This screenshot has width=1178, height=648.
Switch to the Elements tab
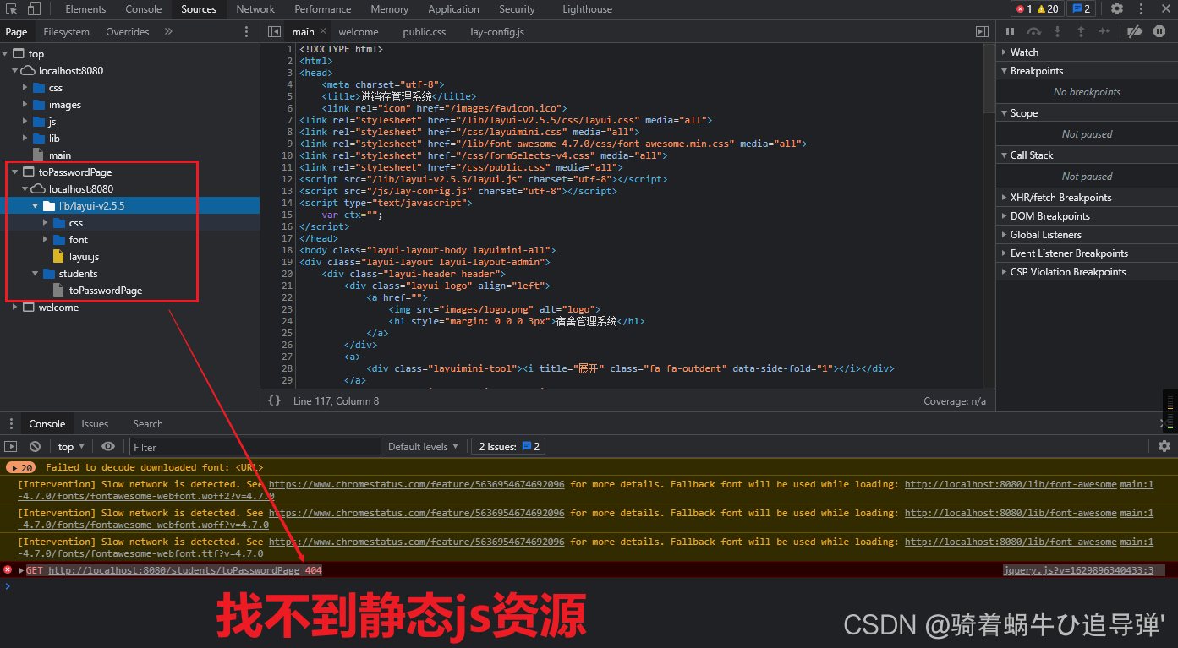coord(85,9)
